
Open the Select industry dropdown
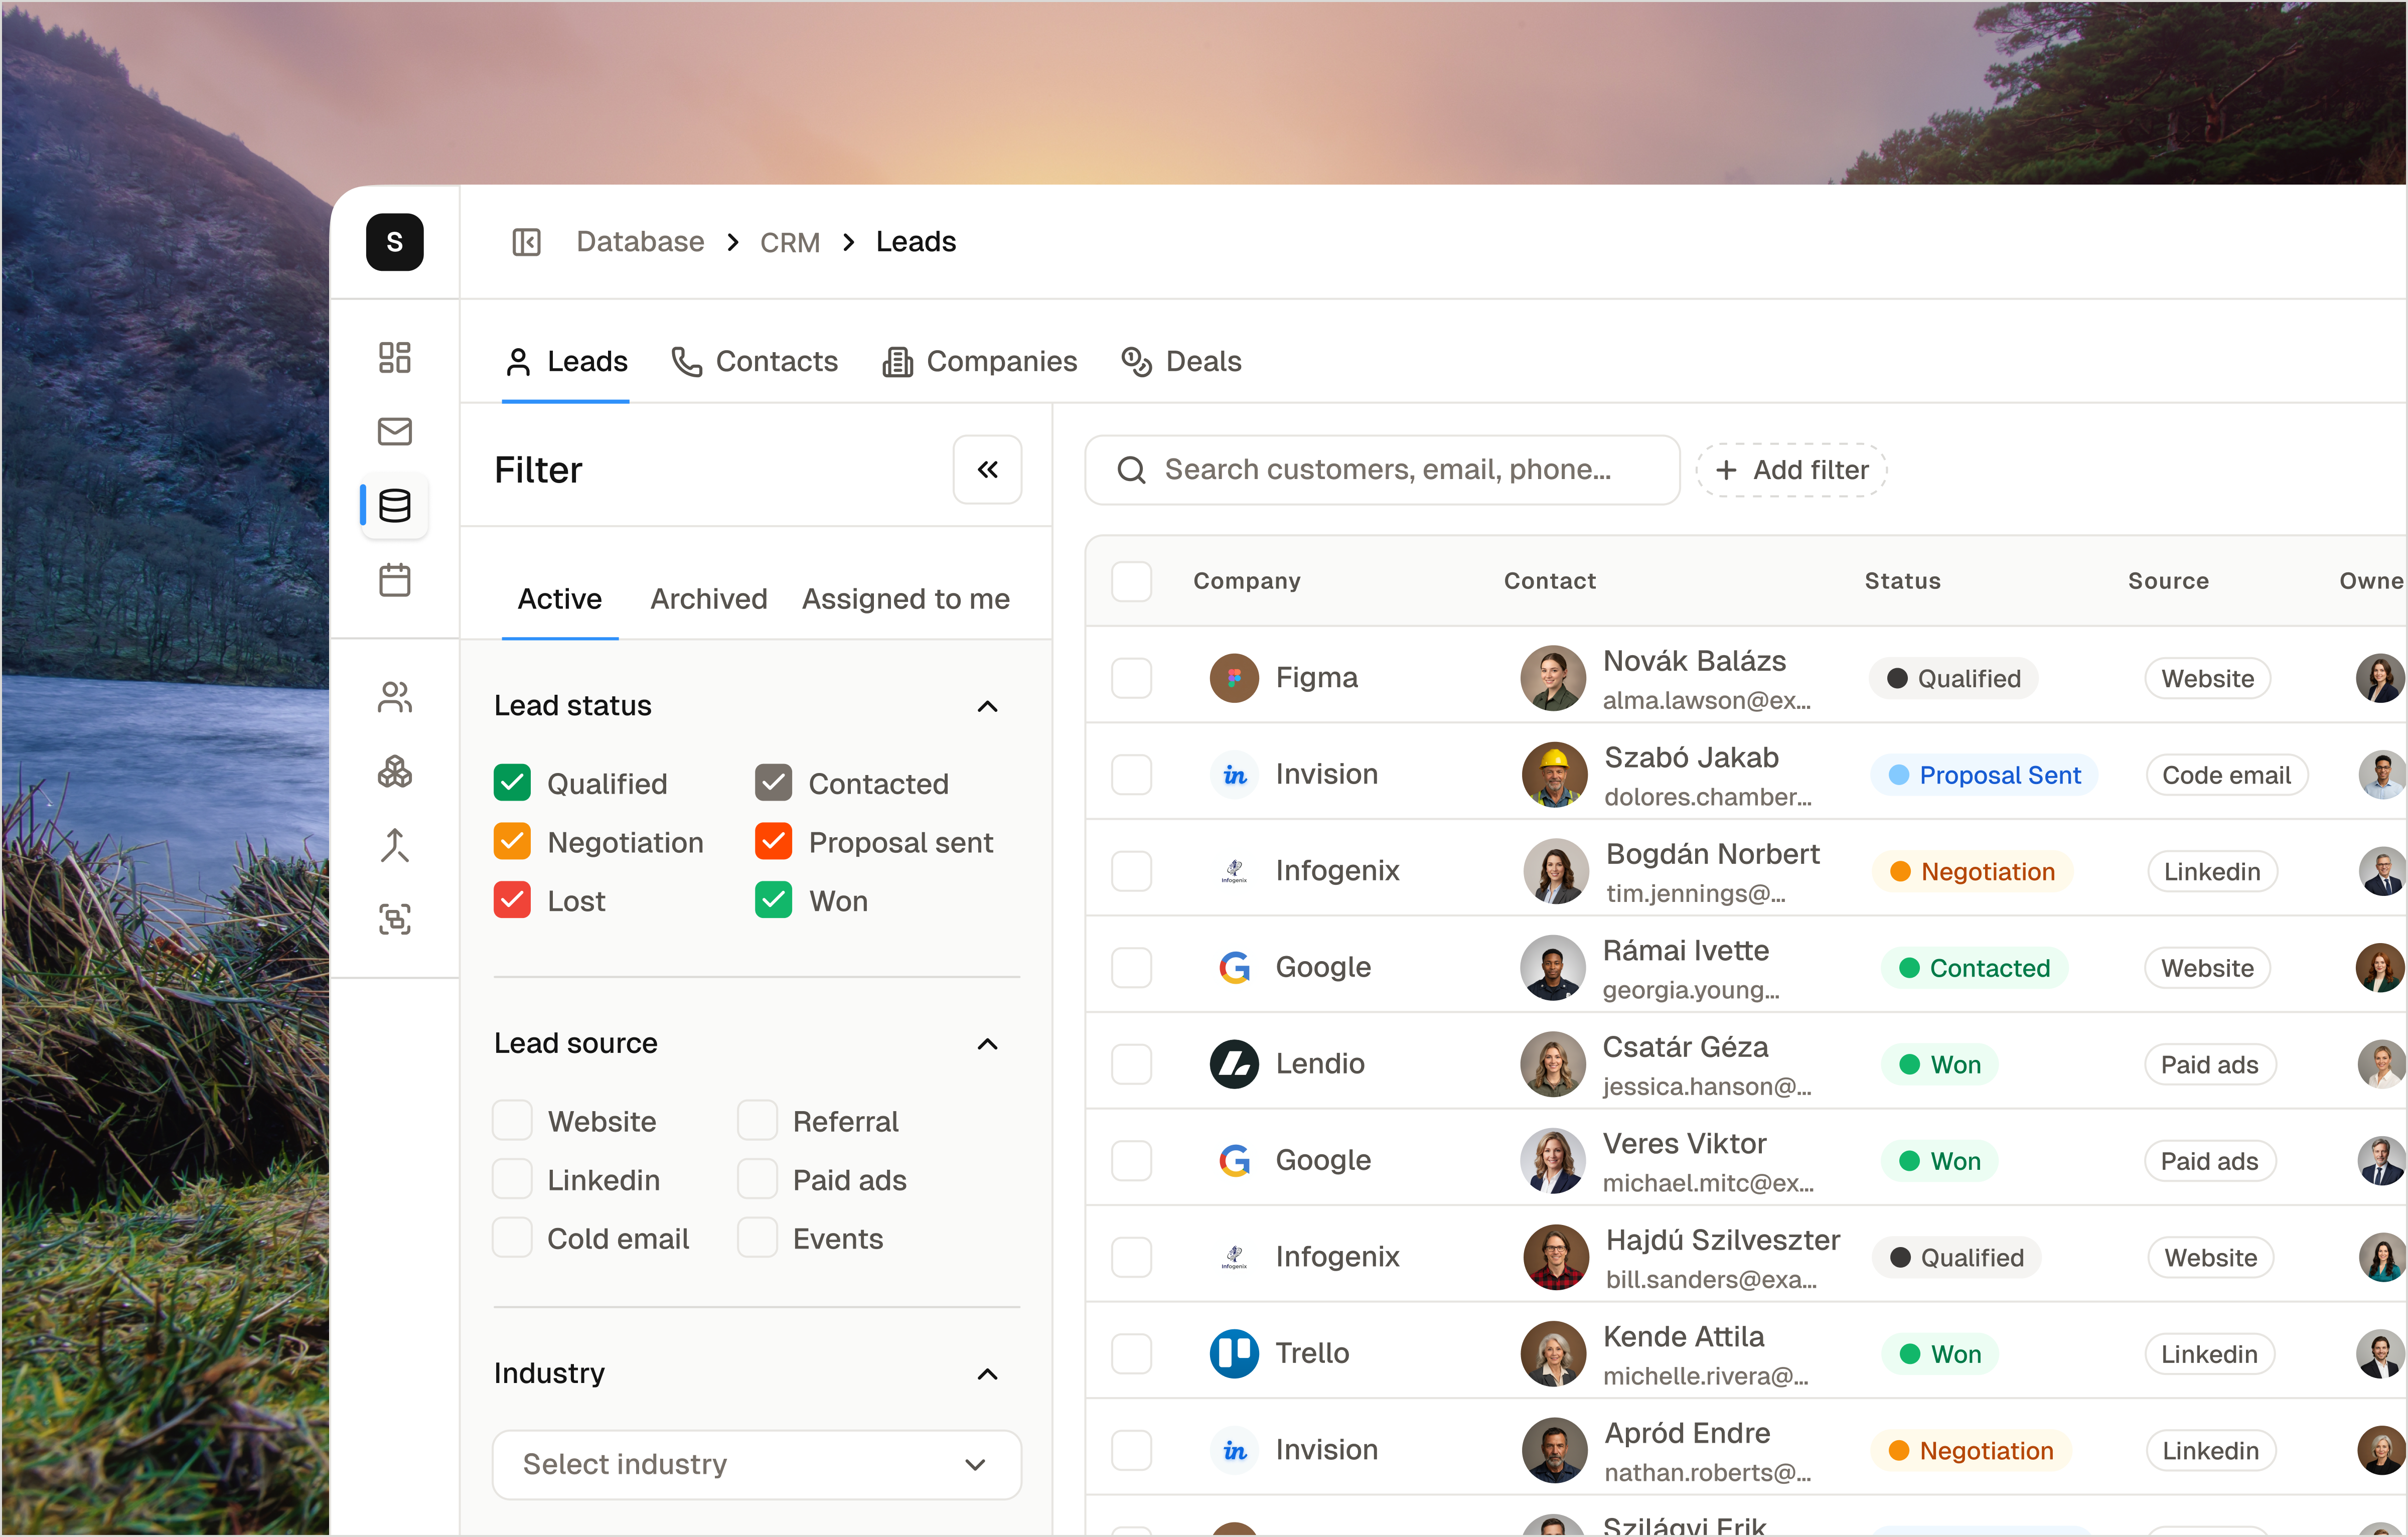[x=757, y=1465]
